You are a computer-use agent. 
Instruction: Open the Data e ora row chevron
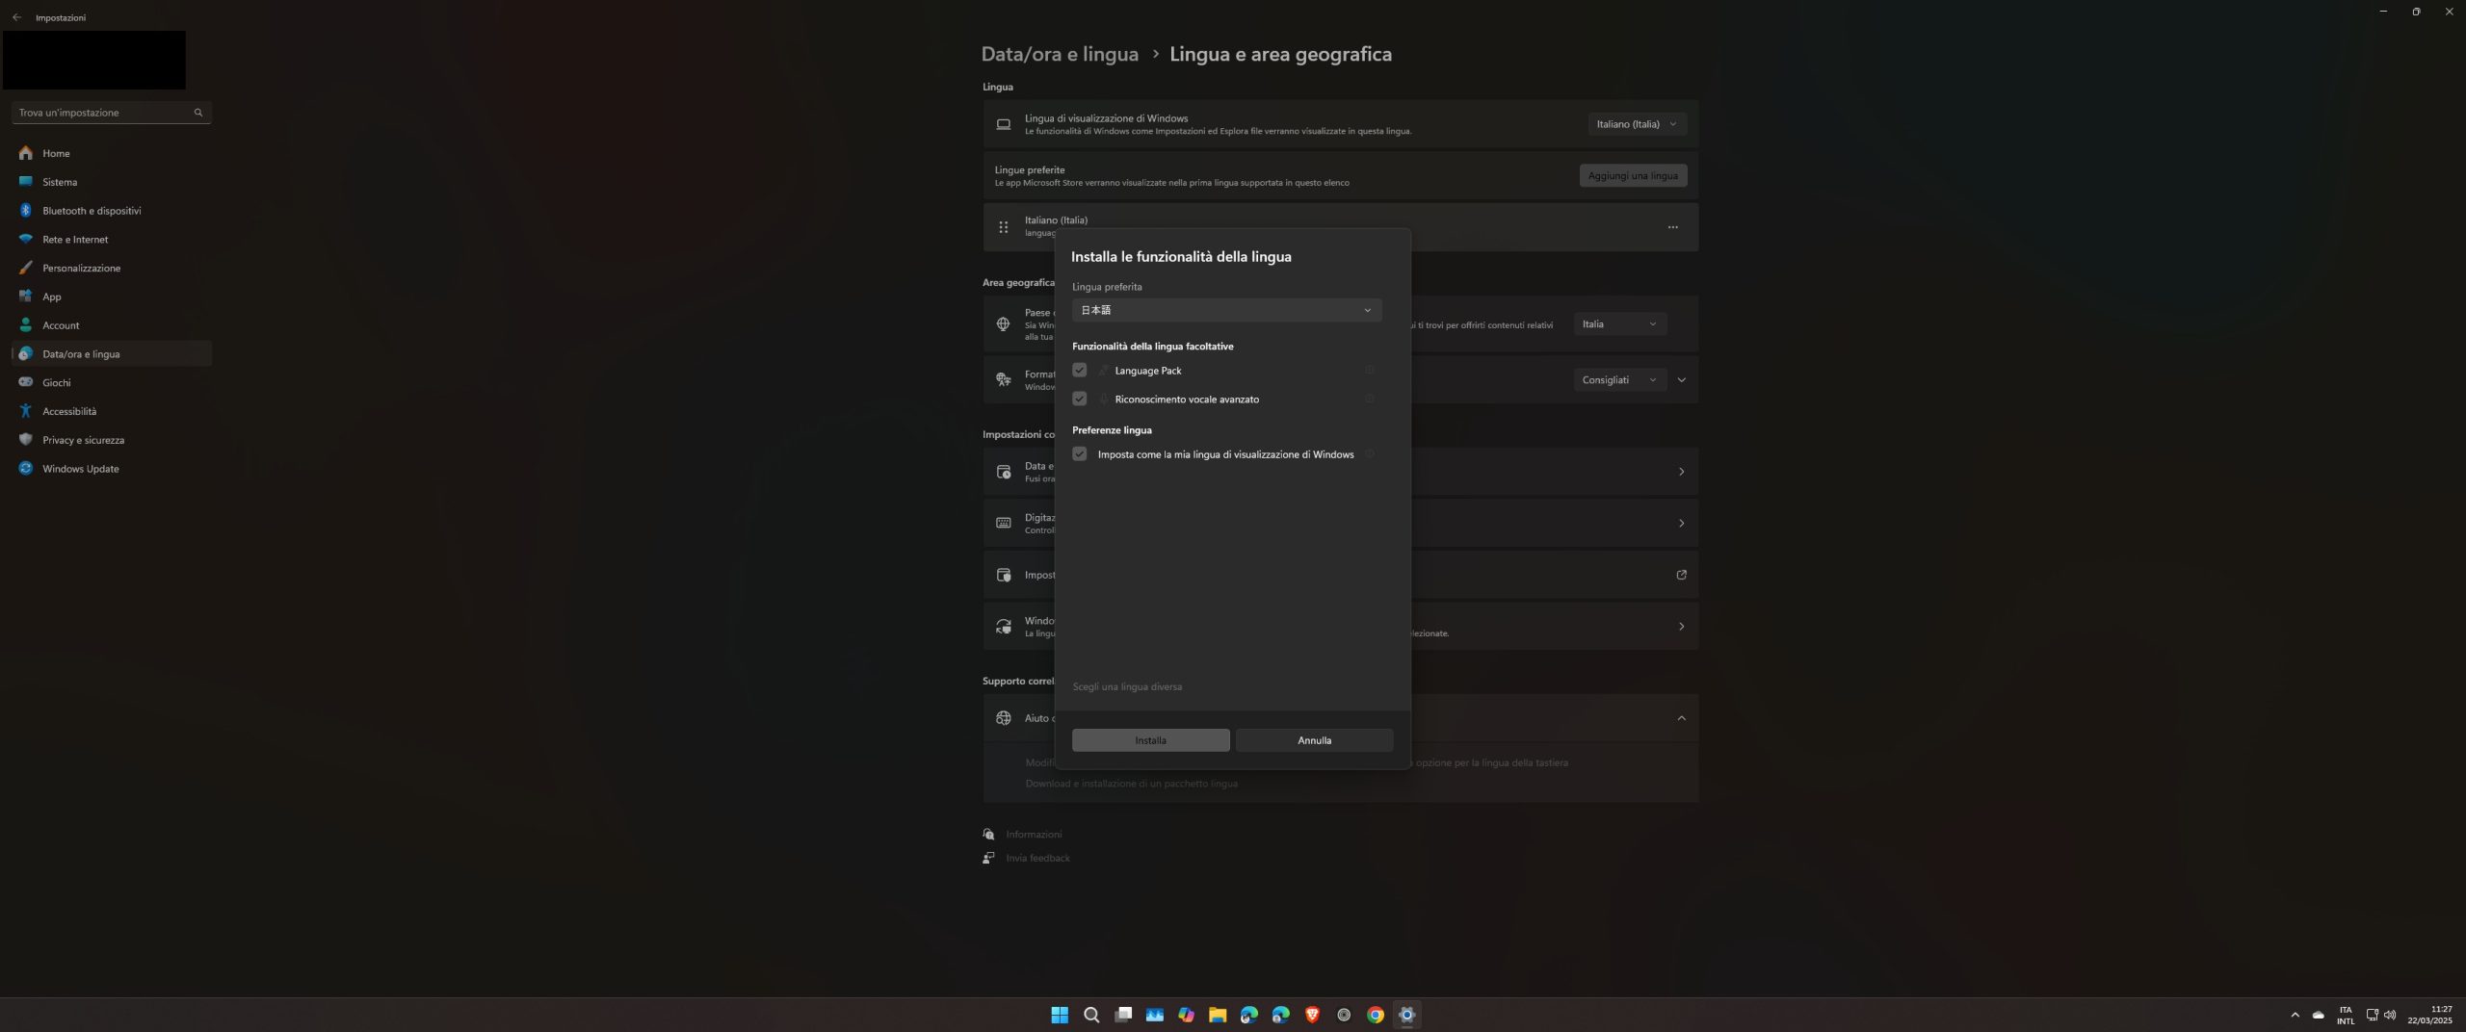[x=1682, y=472]
